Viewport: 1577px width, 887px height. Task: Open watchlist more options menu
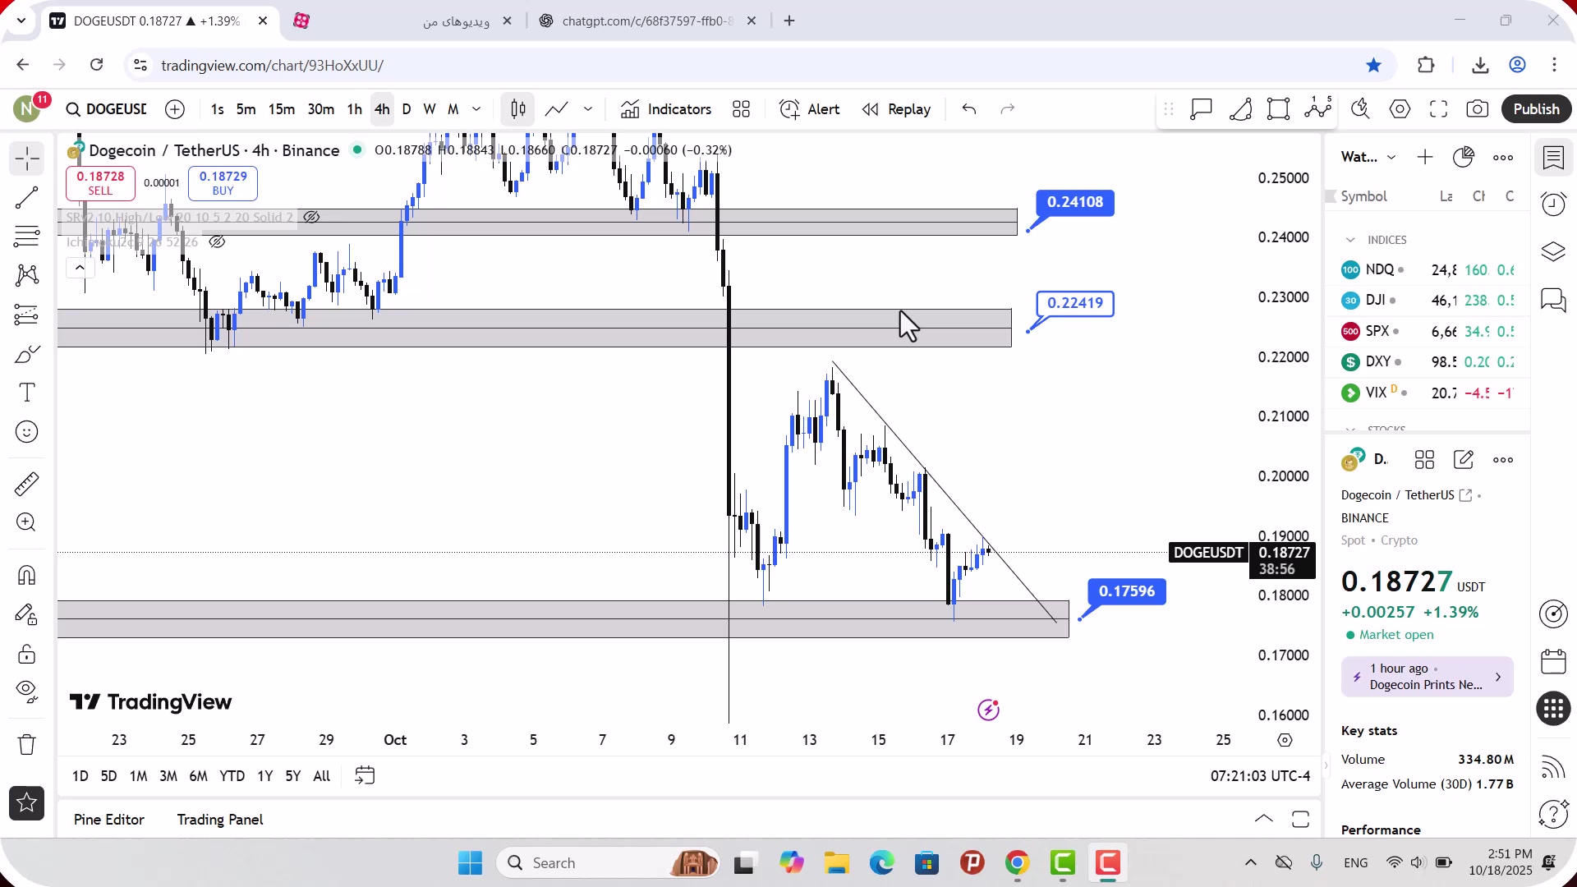1503,157
